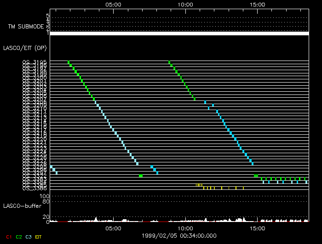Image resolution: width=322 pixels, height=244 pixels.
Task: Click the 05:00 label on bottom axis
Action: click(x=113, y=228)
